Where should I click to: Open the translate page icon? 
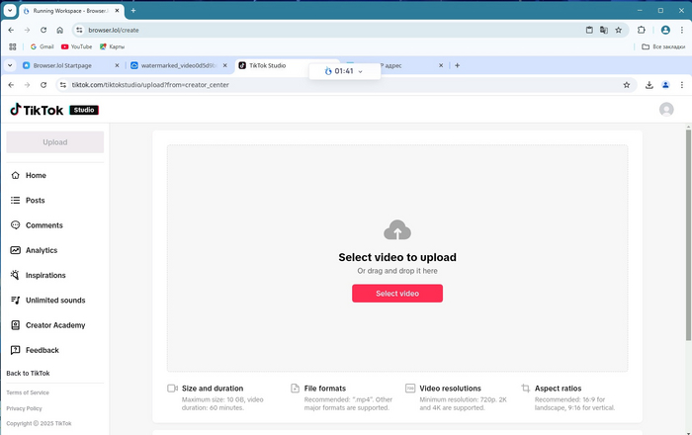coord(604,30)
